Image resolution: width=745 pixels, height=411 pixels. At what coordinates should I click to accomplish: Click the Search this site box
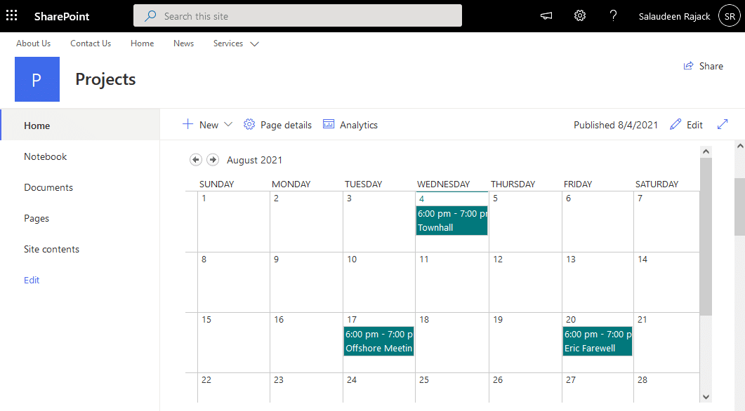tap(298, 16)
